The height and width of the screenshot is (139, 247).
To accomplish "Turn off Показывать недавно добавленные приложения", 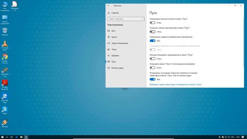I will pos(152,41).
